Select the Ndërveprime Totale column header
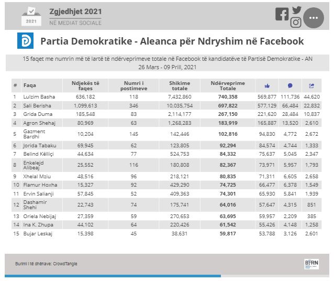Viewport: 334px width, 281px height. coord(228,85)
